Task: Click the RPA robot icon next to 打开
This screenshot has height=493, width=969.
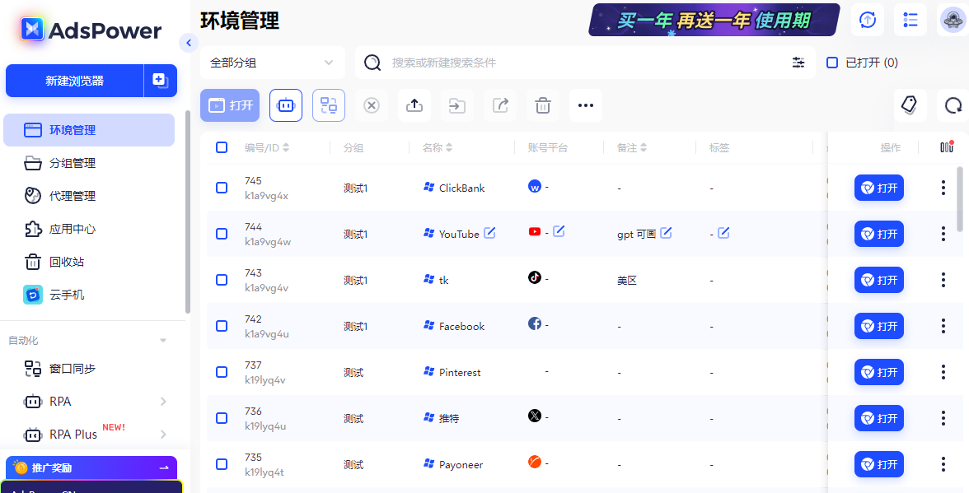Action: [x=286, y=105]
